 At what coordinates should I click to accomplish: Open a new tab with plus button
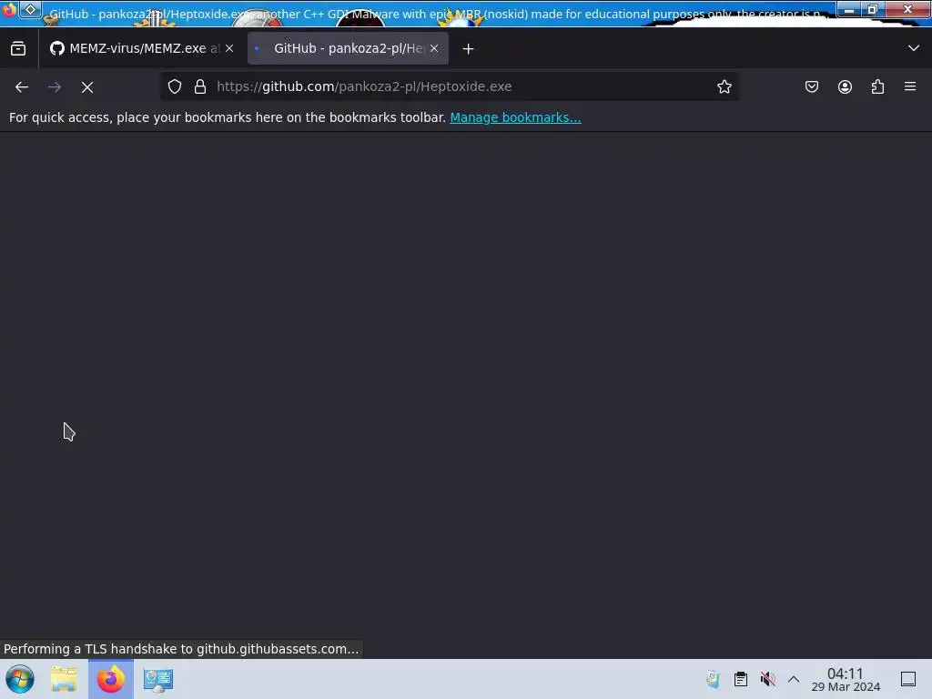tap(469, 49)
